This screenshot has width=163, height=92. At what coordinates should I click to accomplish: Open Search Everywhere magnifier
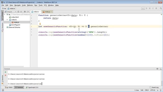pyautogui.click(x=161, y=8)
